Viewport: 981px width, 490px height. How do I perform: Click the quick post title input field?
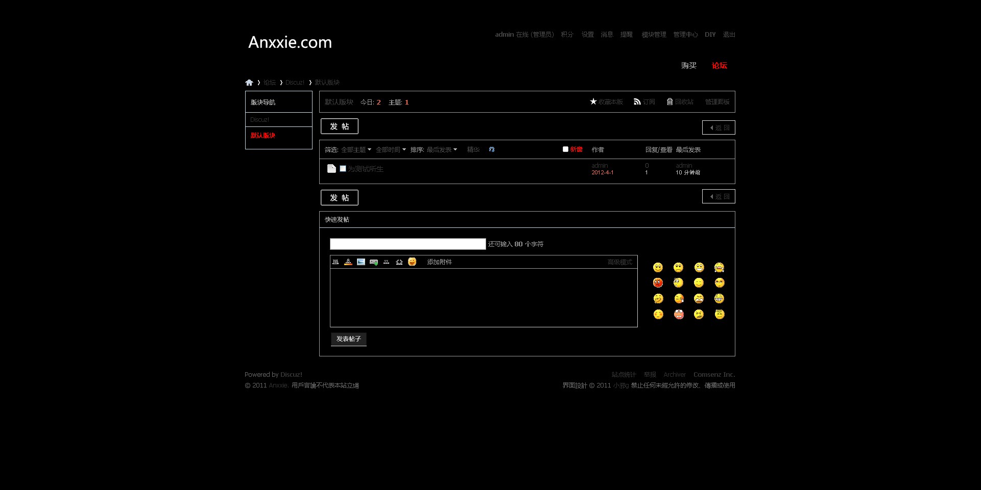tap(408, 244)
